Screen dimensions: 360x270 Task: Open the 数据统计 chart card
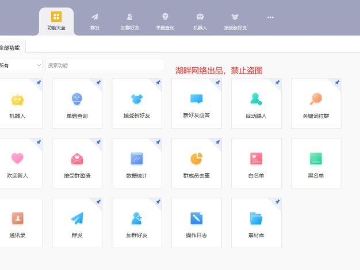tap(137, 163)
